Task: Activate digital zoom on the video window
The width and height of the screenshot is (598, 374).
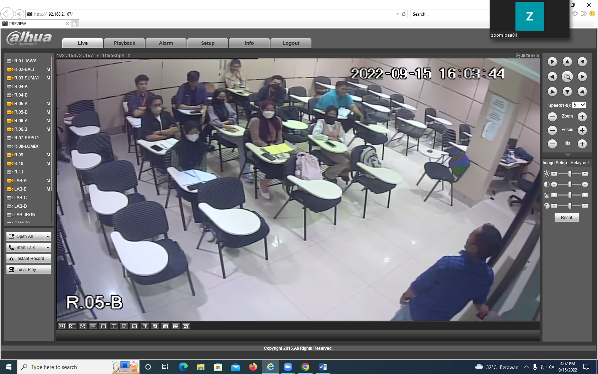Action: tap(518, 56)
